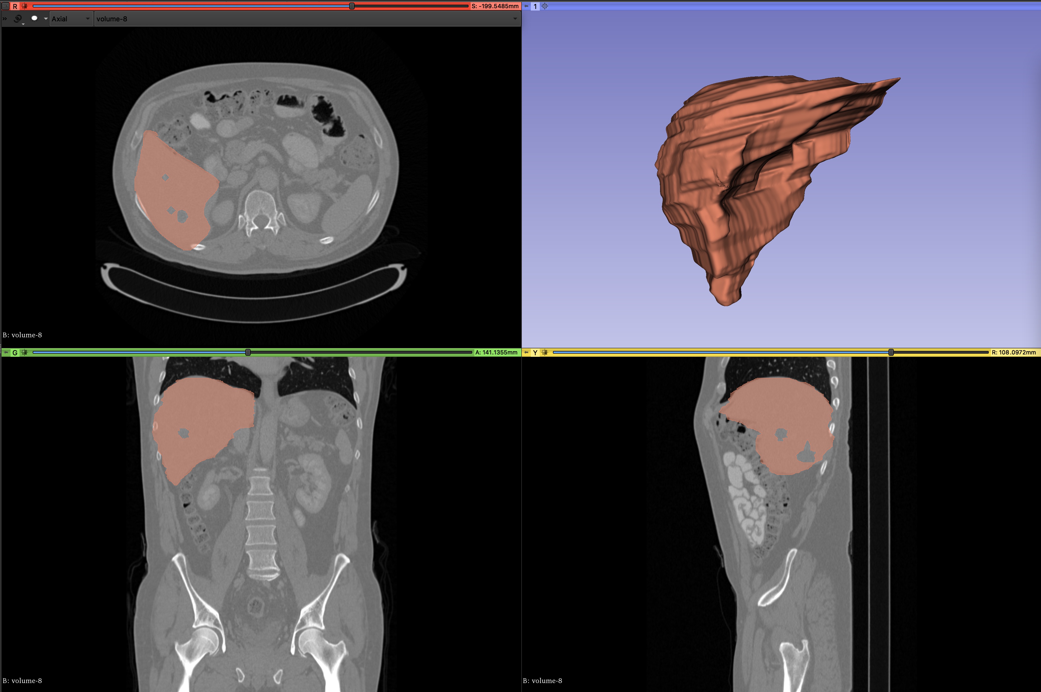Maximize the Yellow sagittal slice view
The height and width of the screenshot is (692, 1041).
545,352
